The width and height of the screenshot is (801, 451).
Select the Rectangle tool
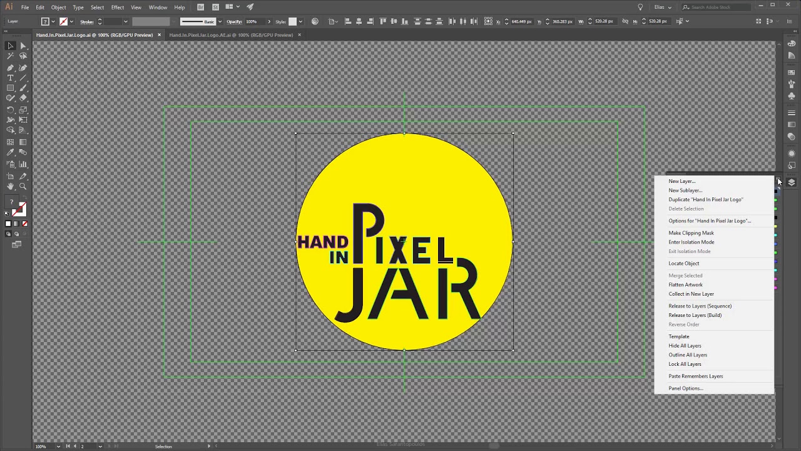pos(10,88)
